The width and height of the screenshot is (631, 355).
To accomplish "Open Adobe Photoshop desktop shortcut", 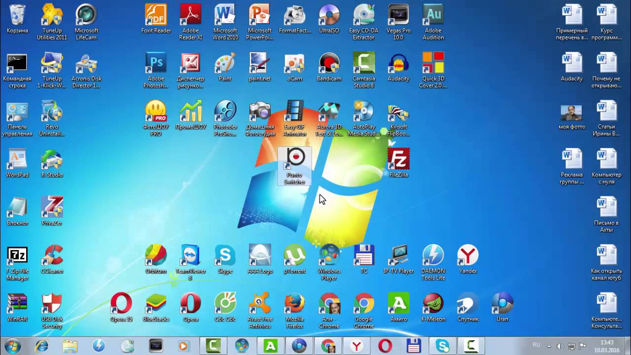I will click(x=156, y=70).
